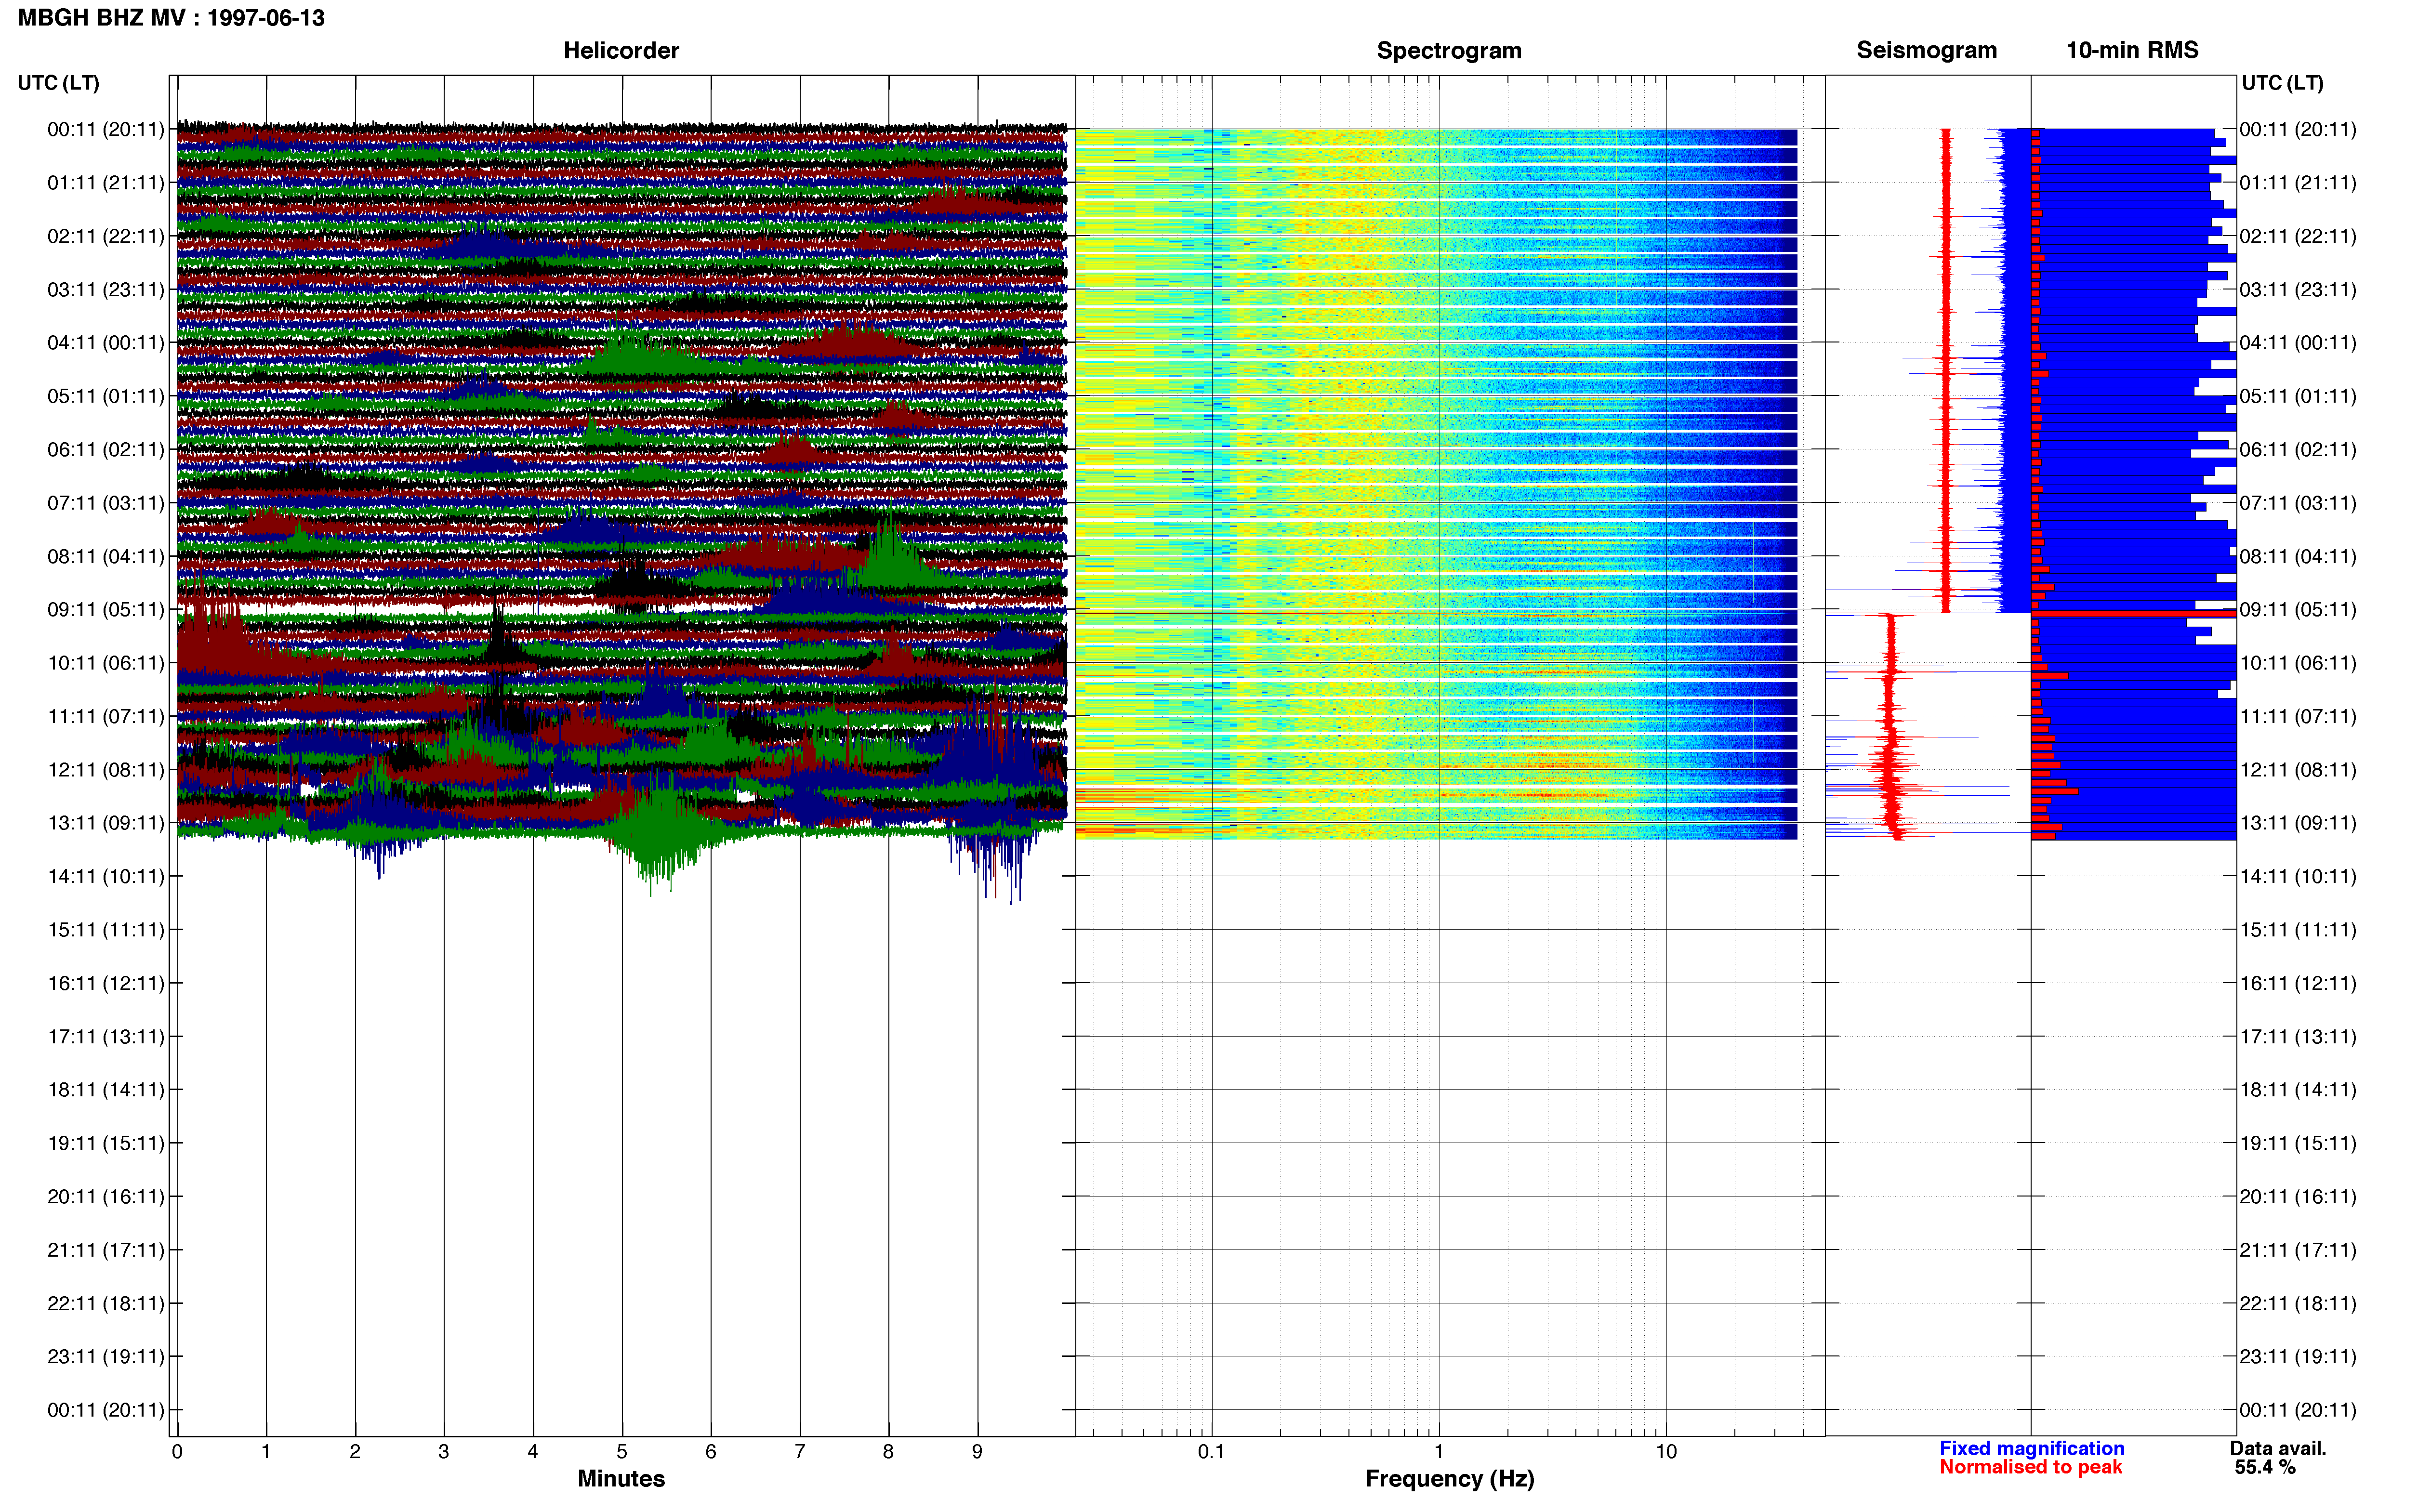Click right time label '23:11 (19:11)'
Viewport: 2418px width, 1512px height.
click(x=2298, y=1357)
